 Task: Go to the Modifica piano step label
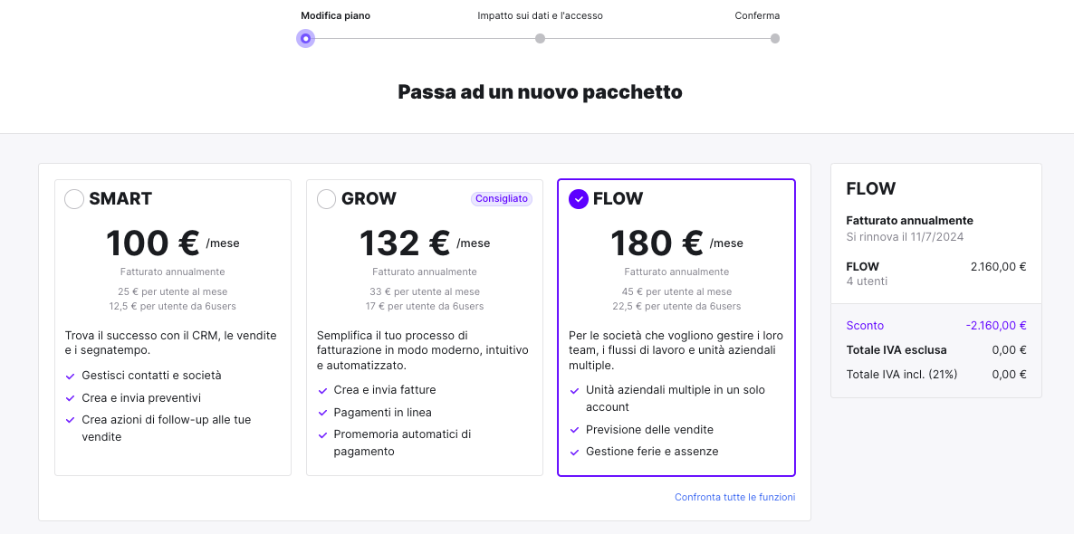point(336,15)
